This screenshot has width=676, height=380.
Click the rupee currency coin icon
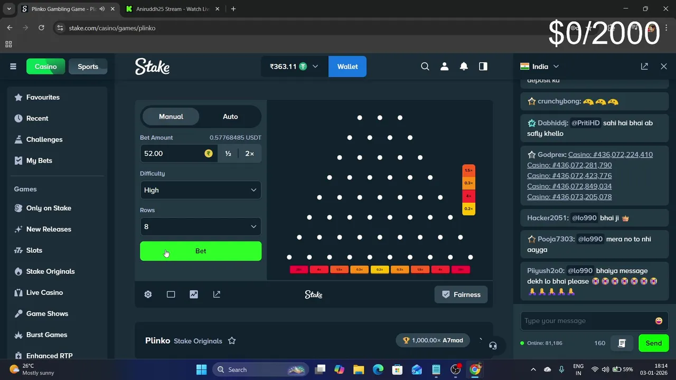pos(209,154)
